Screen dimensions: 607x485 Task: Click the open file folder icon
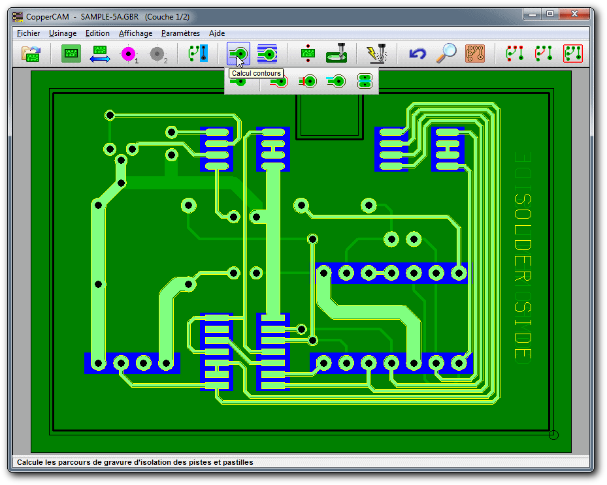click(x=31, y=54)
